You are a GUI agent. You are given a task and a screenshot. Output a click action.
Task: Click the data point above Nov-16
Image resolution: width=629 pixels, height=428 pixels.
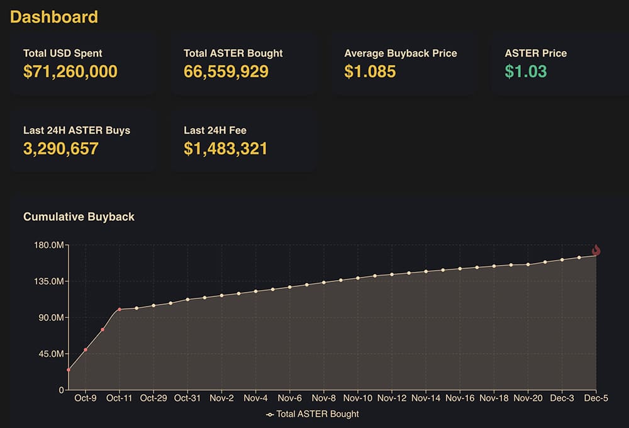459,267
